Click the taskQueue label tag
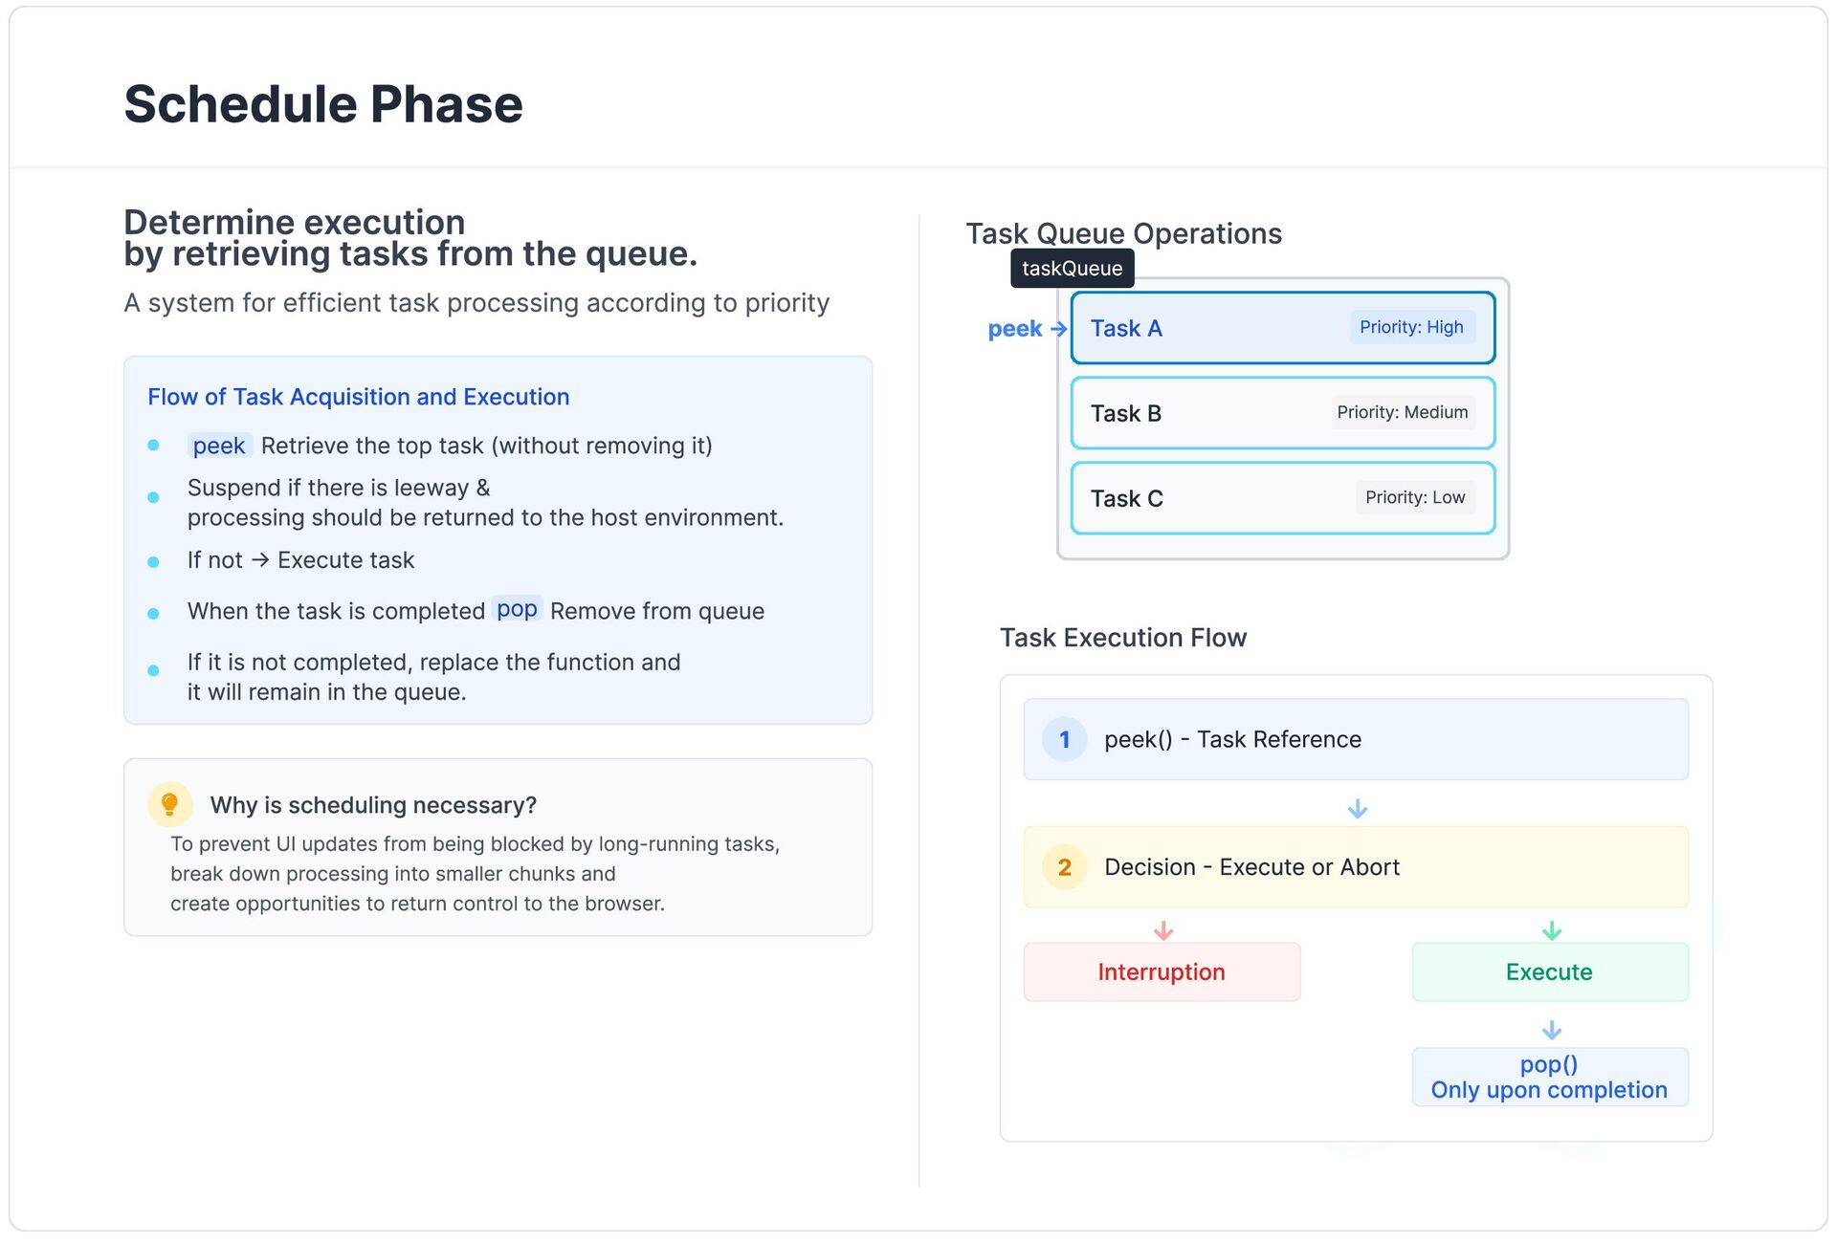The width and height of the screenshot is (1837, 1243). 1072,269
